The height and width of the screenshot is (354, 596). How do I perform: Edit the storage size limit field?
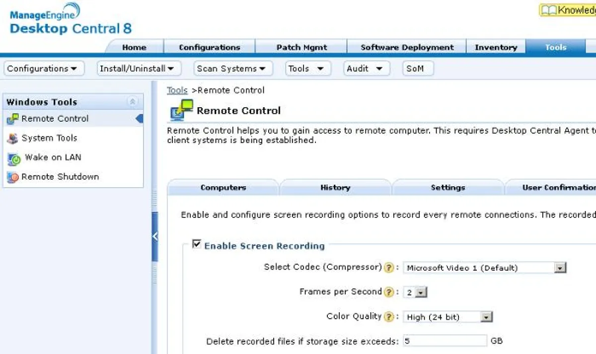point(445,341)
